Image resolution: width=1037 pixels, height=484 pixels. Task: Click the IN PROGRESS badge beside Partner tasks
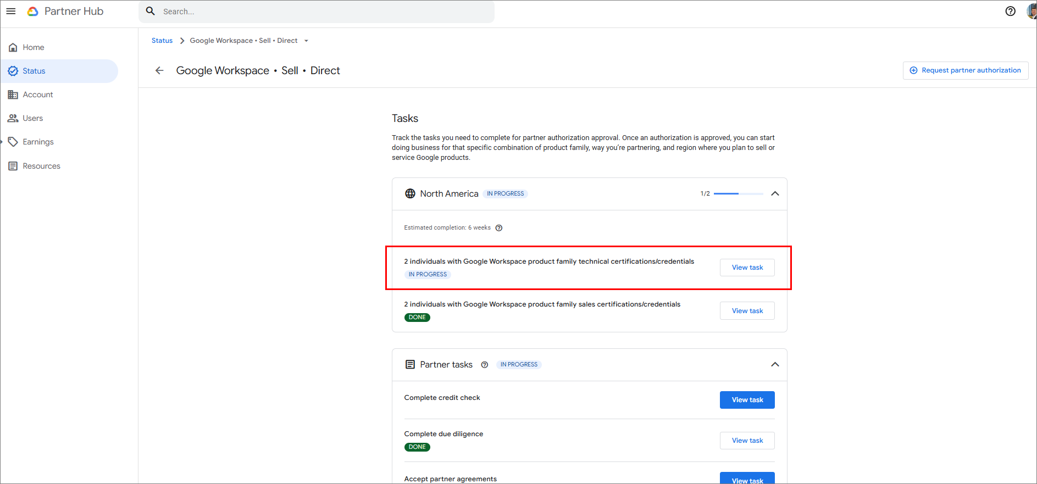click(x=519, y=365)
